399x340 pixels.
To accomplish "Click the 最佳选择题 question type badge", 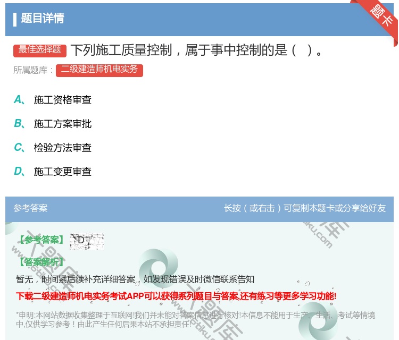I will coord(40,50).
